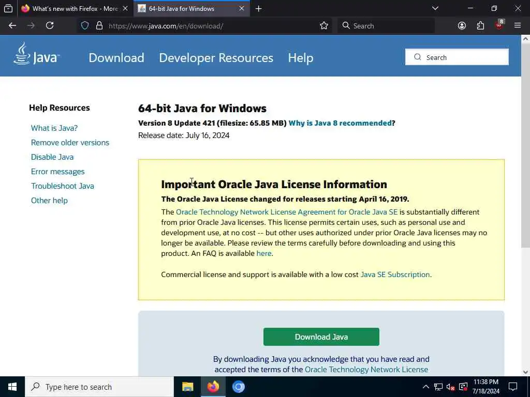The image size is (530, 397).
Task: Open the extensions puzzle icon
Action: tap(480, 26)
